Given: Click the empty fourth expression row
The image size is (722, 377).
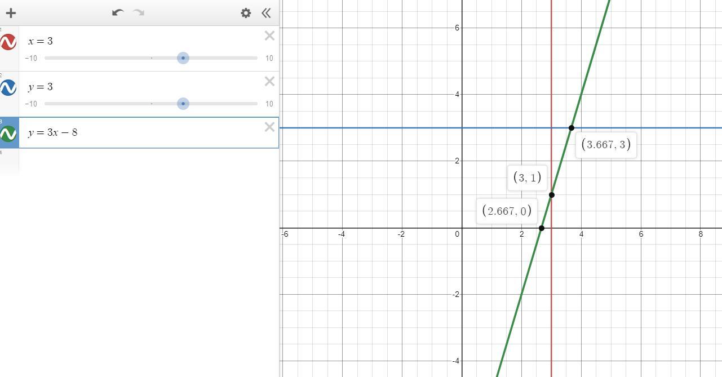Looking at the screenshot, I should (149, 161).
